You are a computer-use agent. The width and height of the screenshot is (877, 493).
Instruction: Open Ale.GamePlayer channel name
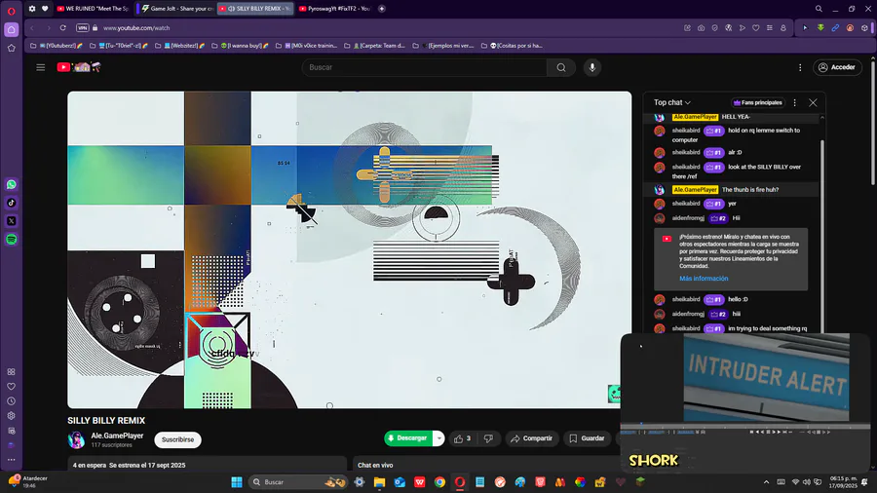tap(118, 436)
